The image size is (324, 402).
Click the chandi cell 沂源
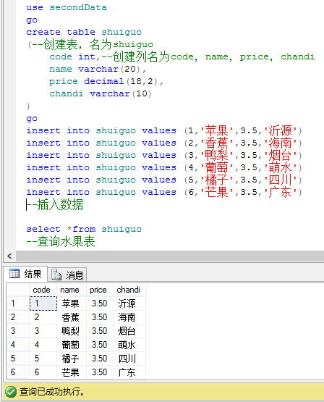coord(129,303)
